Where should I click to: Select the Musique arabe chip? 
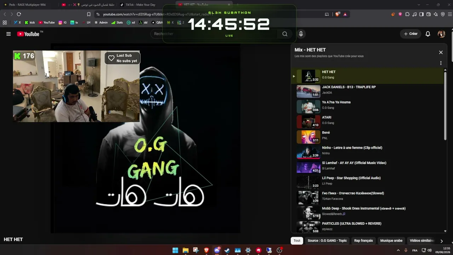click(x=391, y=240)
